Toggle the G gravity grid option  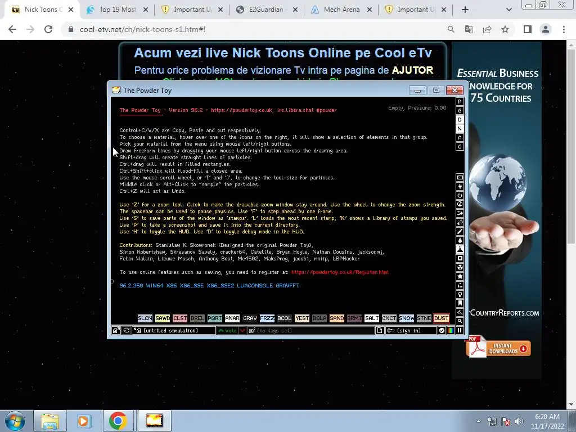point(460,111)
